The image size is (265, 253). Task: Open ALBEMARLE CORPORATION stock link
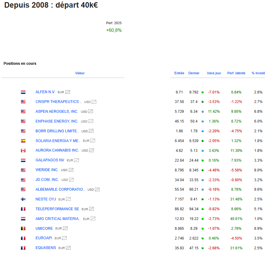60,189
